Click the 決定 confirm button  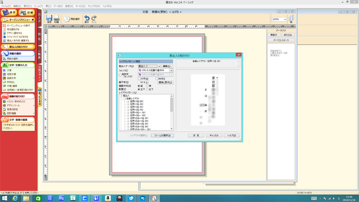pos(196,135)
